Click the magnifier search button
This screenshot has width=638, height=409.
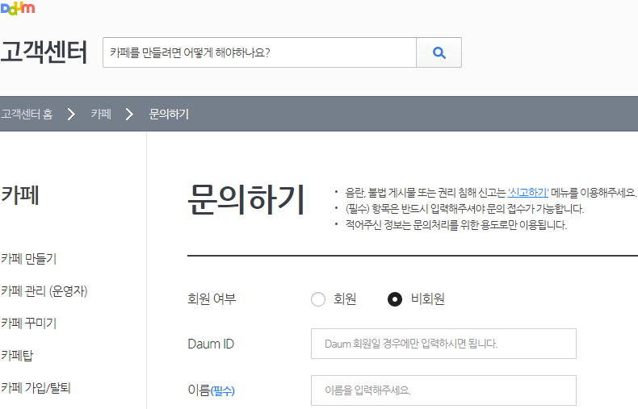[x=439, y=52]
